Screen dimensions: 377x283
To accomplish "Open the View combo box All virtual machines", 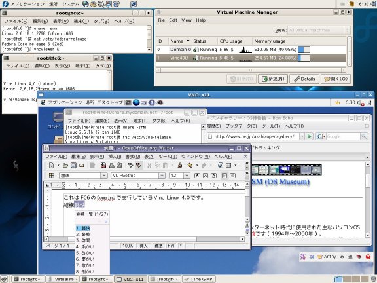I will click(x=319, y=30).
